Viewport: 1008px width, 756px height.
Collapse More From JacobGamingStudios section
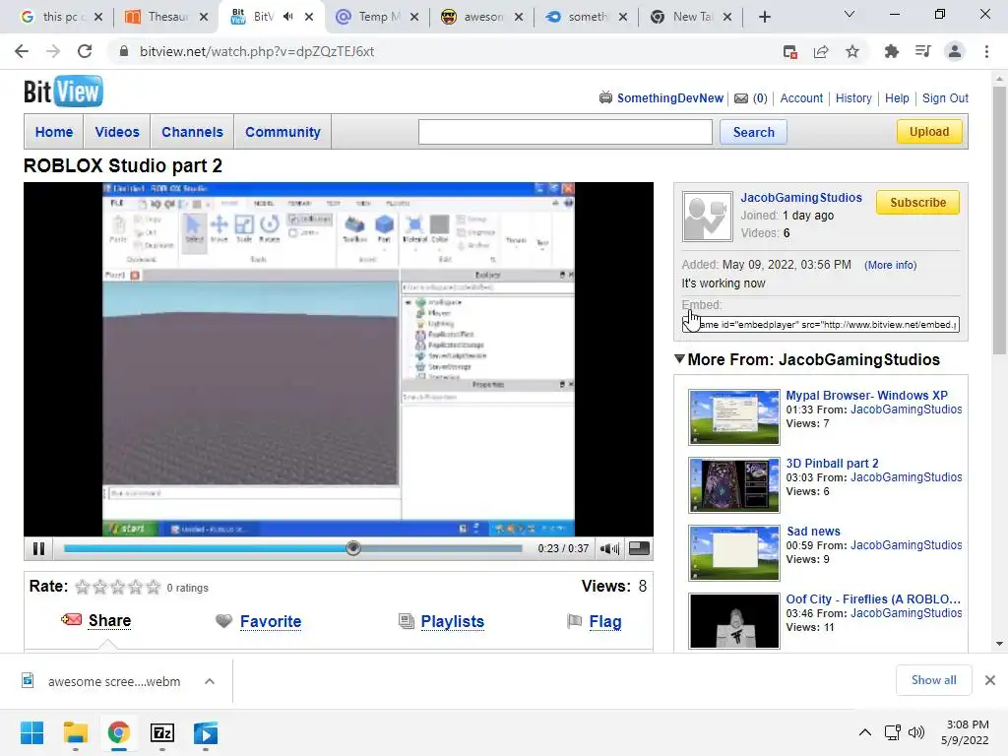[x=679, y=358]
